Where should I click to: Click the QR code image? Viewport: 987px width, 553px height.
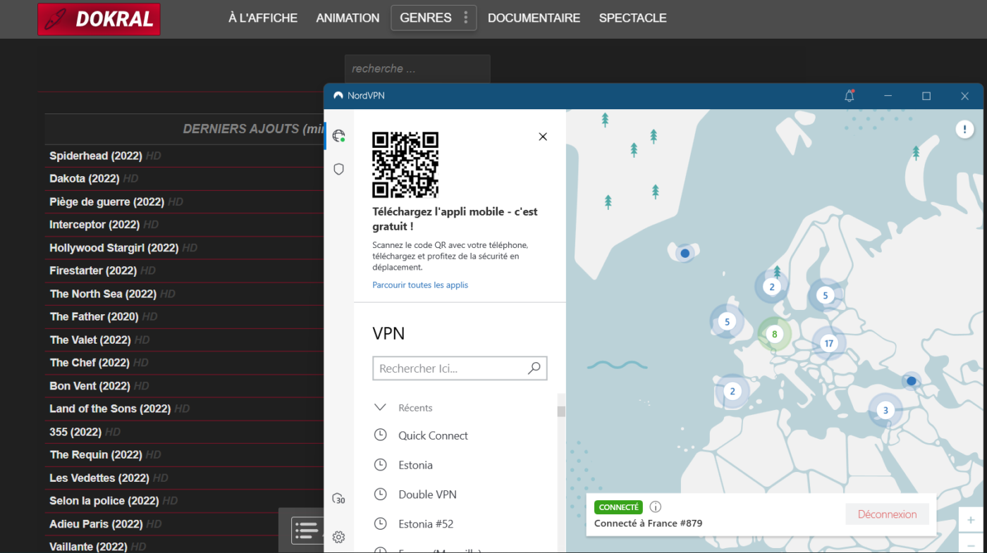tap(405, 165)
